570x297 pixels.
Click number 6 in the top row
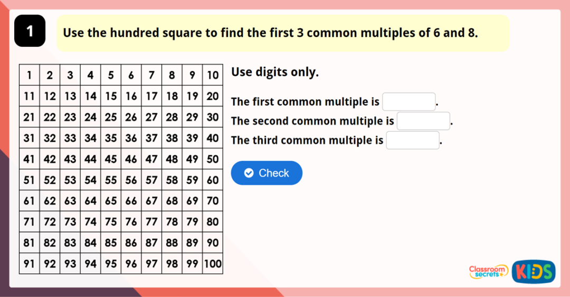[x=131, y=75]
